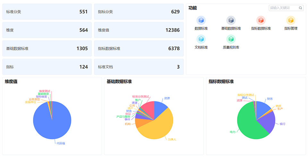Open the 维度值 12386 statistic card
The height and width of the screenshot is (160, 308).
[139, 30]
